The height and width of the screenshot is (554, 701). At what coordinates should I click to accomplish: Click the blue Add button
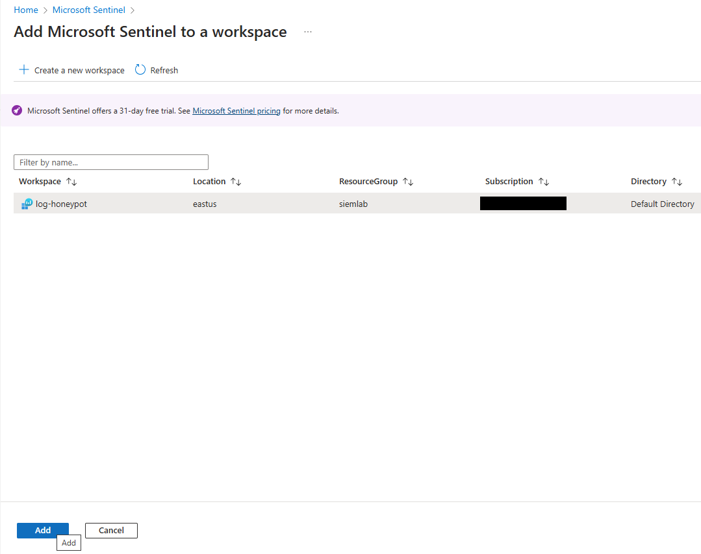coord(43,531)
